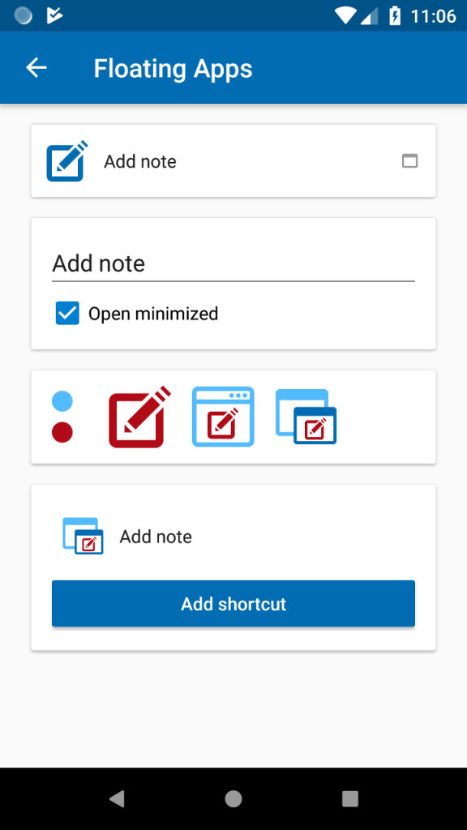Screen dimensions: 467x830
Task: Tap the recent apps square button
Action: (349, 798)
